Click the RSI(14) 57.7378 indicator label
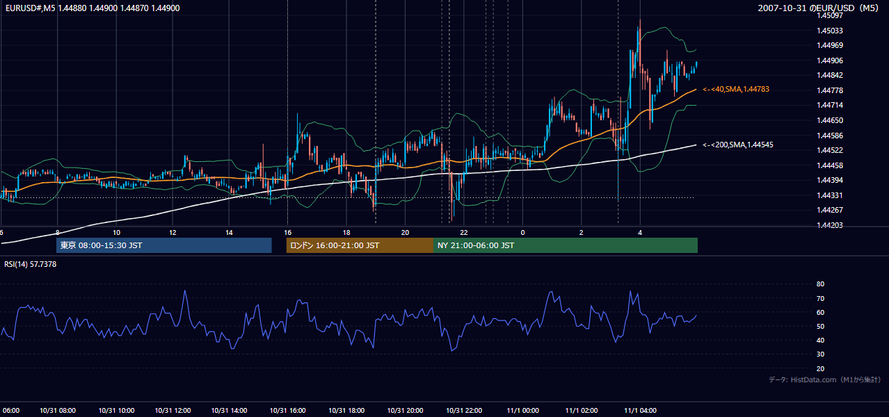 (x=31, y=264)
